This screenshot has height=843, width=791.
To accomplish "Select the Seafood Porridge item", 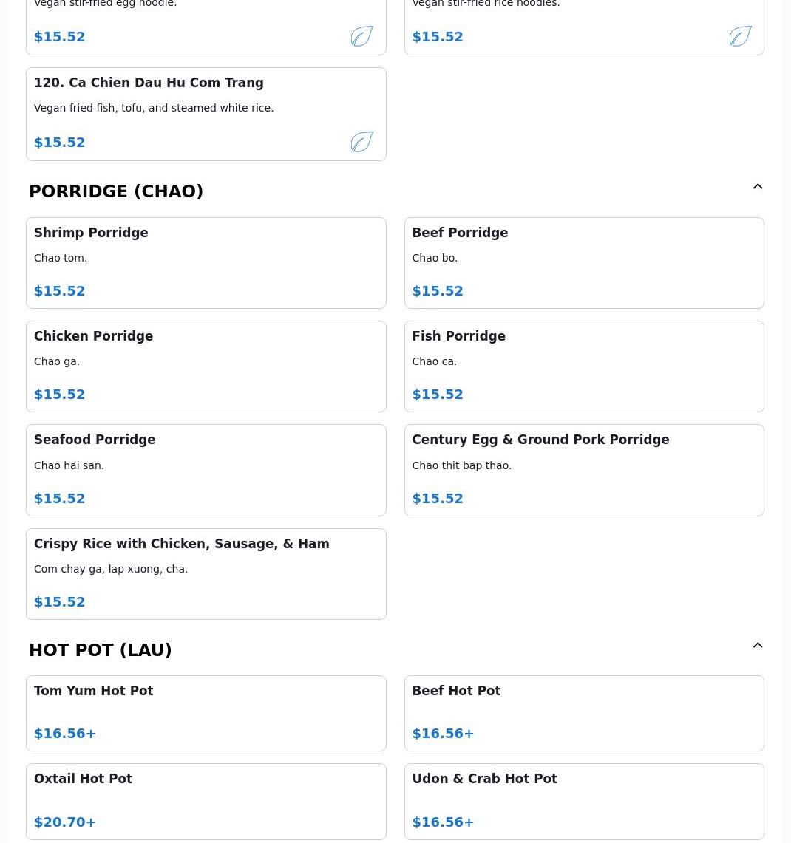I will click(206, 470).
